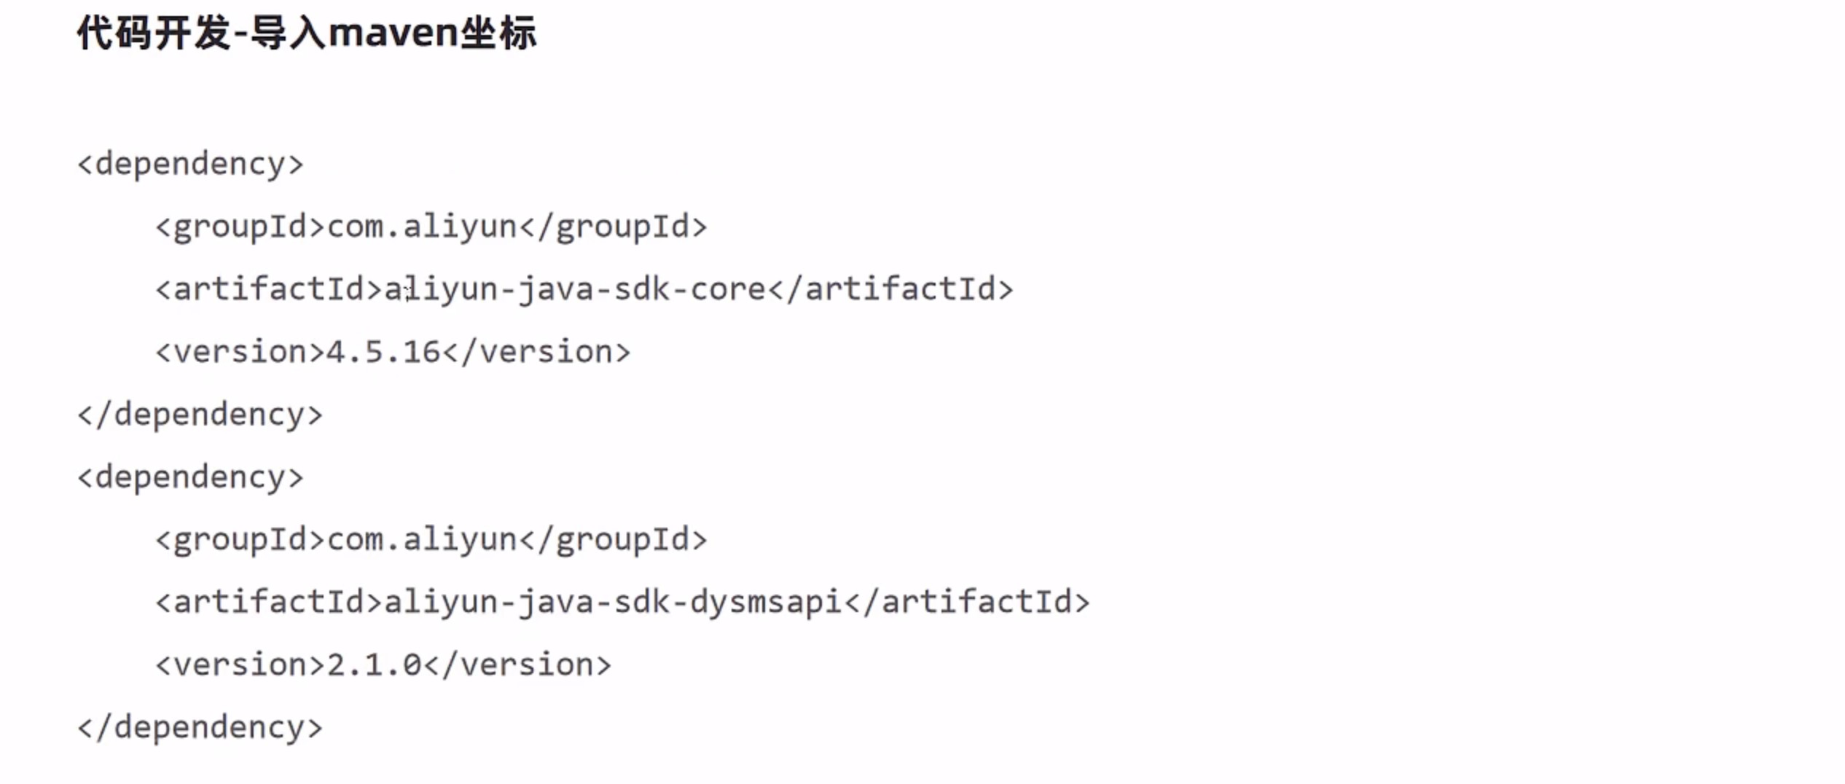The width and height of the screenshot is (1845, 784).
Task: Select opening <version> tag before 4.5.16
Action: point(240,352)
